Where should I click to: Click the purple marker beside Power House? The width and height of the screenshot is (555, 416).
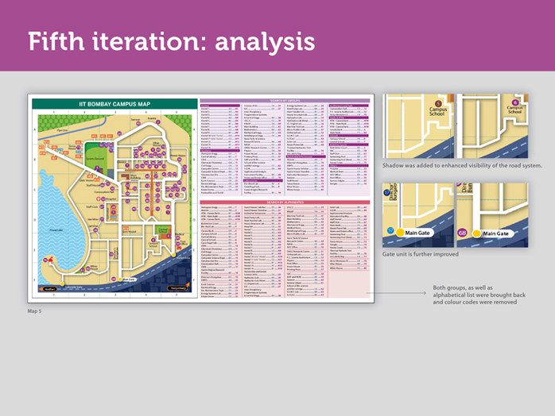(x=180, y=160)
